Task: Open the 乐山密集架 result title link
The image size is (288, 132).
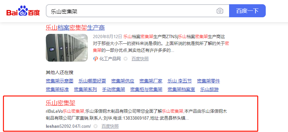Action: 61,103
